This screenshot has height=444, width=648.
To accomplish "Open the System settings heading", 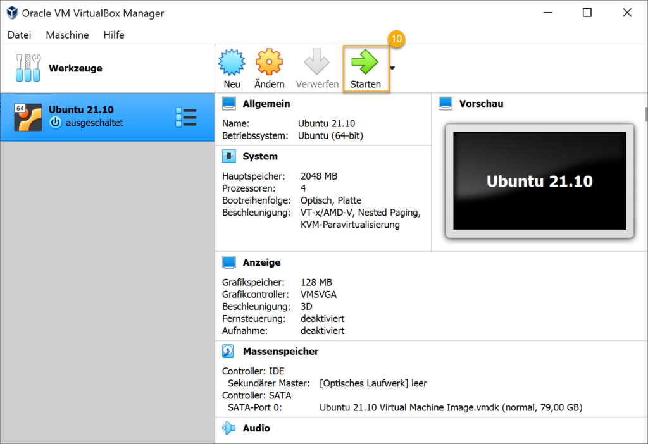I will [x=260, y=156].
